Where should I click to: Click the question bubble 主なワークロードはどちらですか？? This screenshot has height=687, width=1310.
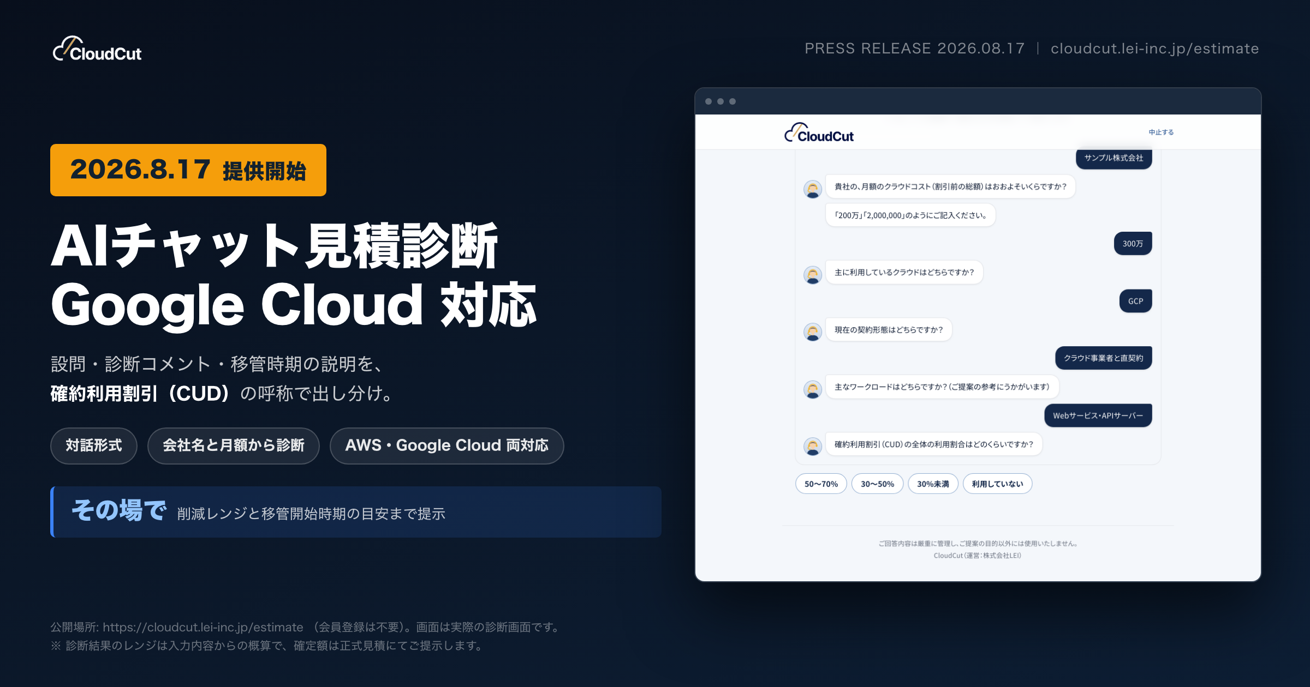click(x=942, y=387)
